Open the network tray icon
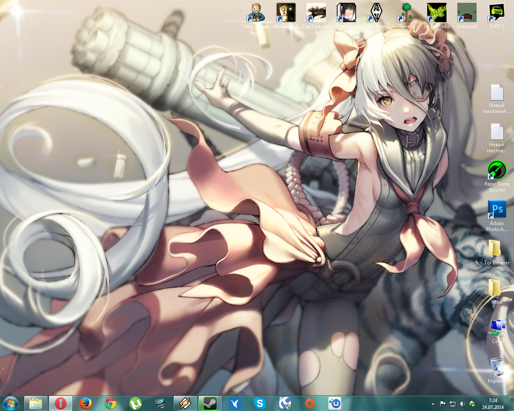 [x=453, y=403]
